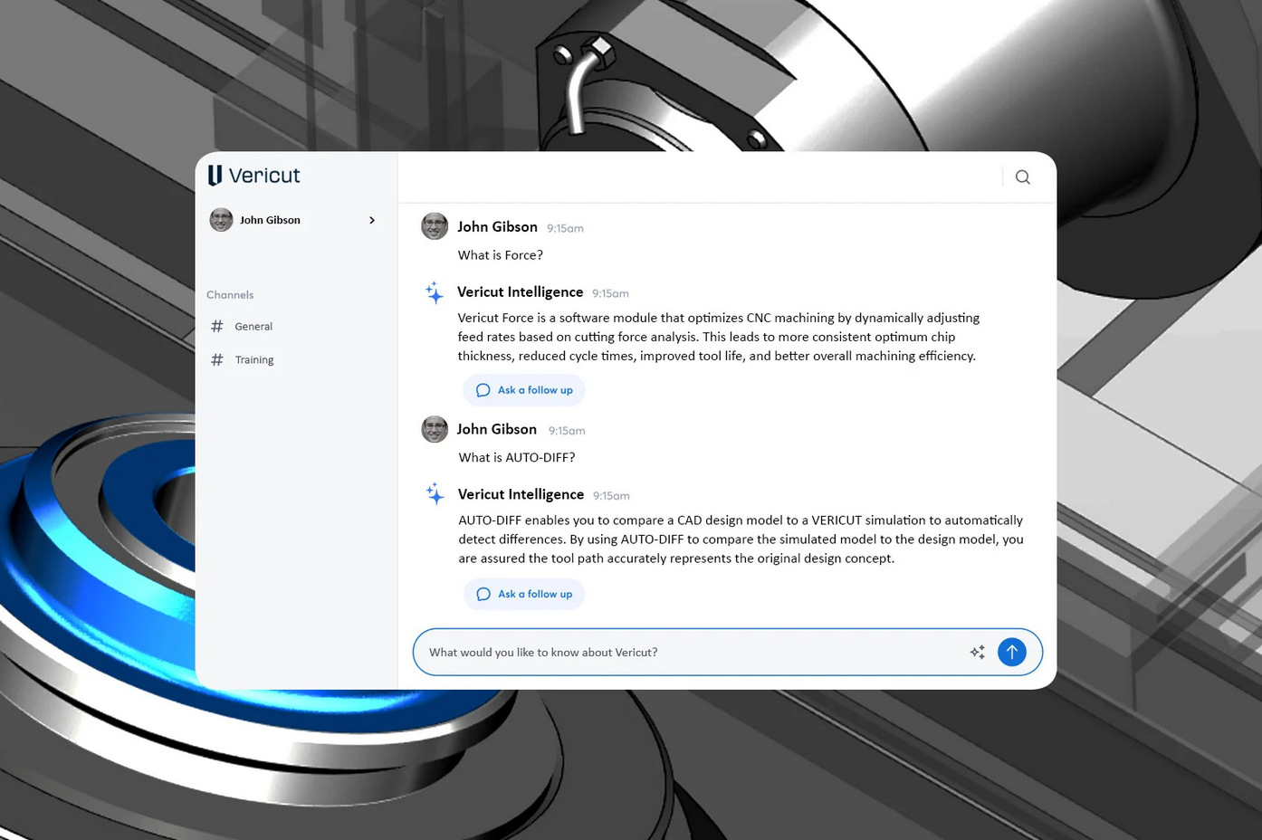1262x840 pixels.
Task: Click the Vericut logo in the sidebar
Action: pyautogui.click(x=253, y=176)
